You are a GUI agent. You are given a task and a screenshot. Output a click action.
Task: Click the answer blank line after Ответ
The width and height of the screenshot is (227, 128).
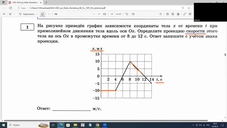tap(72, 109)
